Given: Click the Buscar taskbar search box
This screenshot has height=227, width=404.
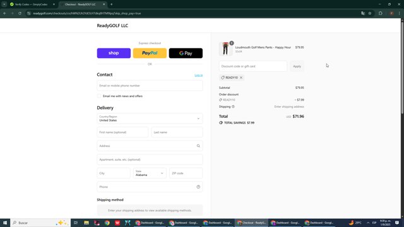Looking at the screenshot, I should 40,223.
